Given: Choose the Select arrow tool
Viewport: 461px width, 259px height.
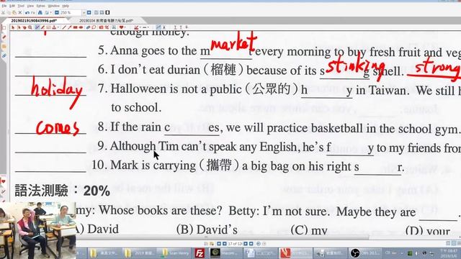Looking at the screenshot, I should (13, 27).
